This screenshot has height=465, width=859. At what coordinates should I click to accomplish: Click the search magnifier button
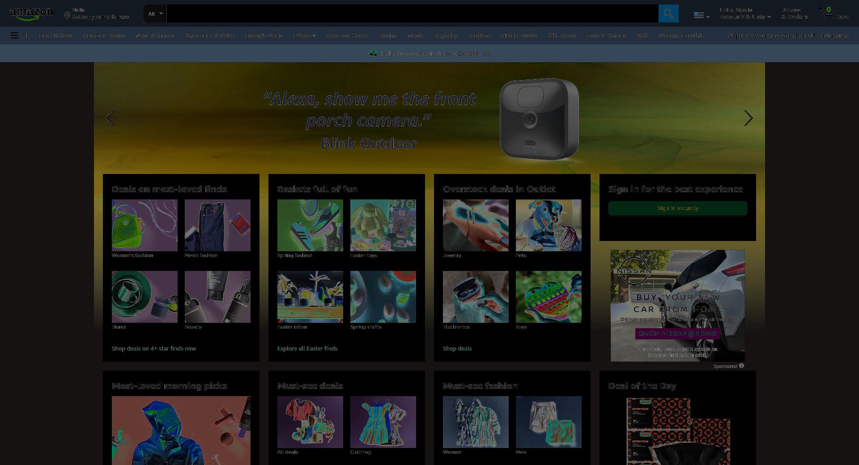coord(668,13)
